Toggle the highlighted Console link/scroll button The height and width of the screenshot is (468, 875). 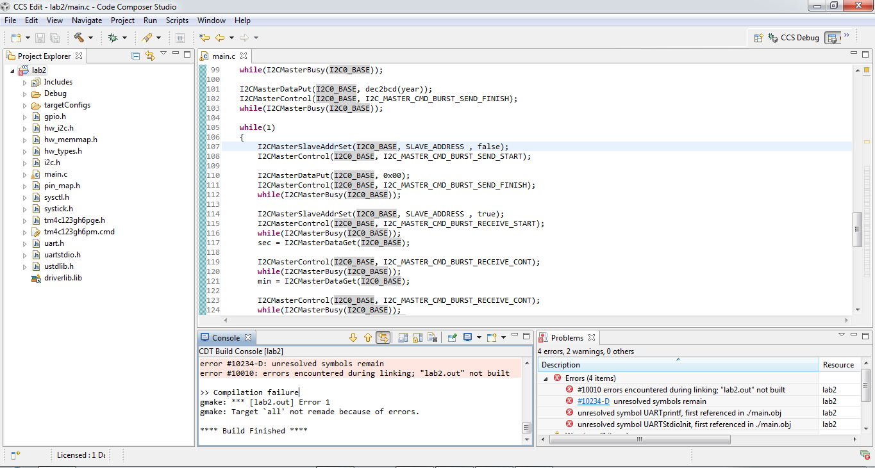(x=383, y=337)
